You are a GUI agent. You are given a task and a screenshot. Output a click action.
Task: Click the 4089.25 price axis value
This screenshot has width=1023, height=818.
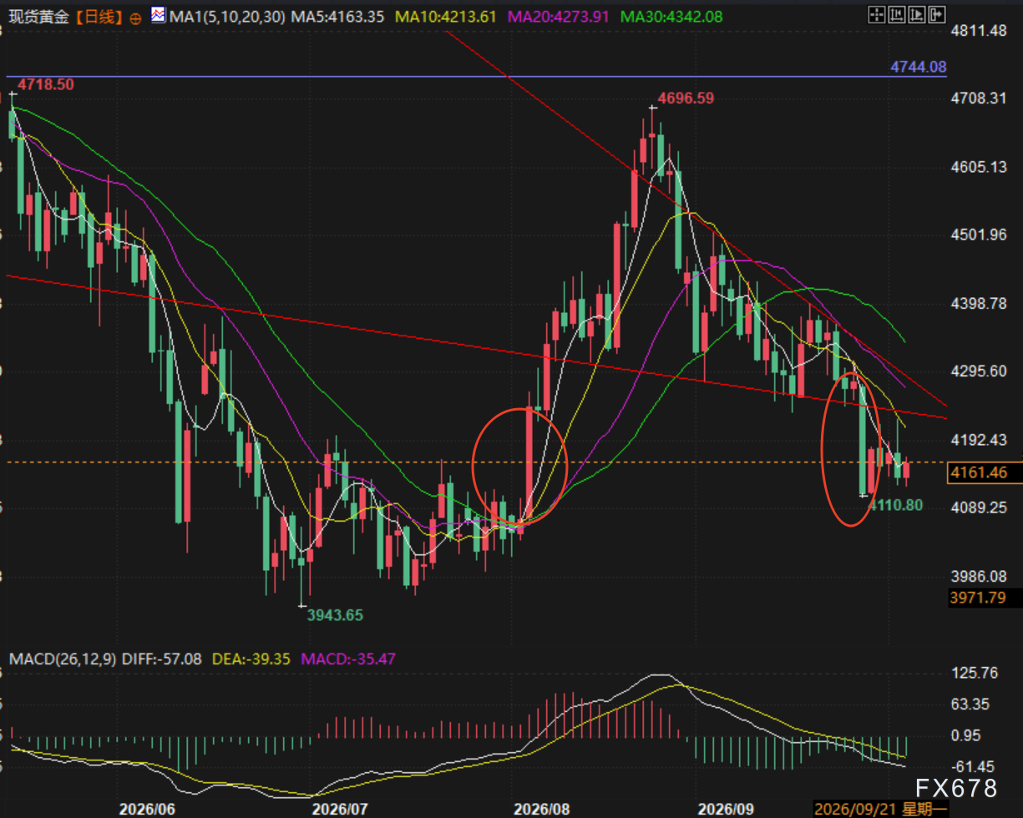tap(978, 507)
